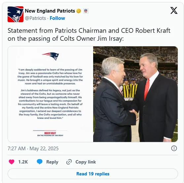Click the chain link copy icon
Viewport: 184px width, 183px height.
point(69,162)
